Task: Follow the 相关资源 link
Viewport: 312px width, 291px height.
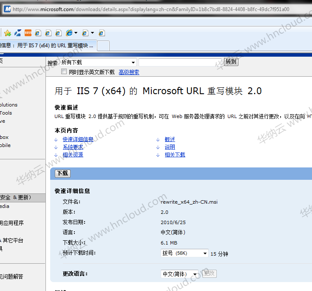Action: (x=73, y=155)
